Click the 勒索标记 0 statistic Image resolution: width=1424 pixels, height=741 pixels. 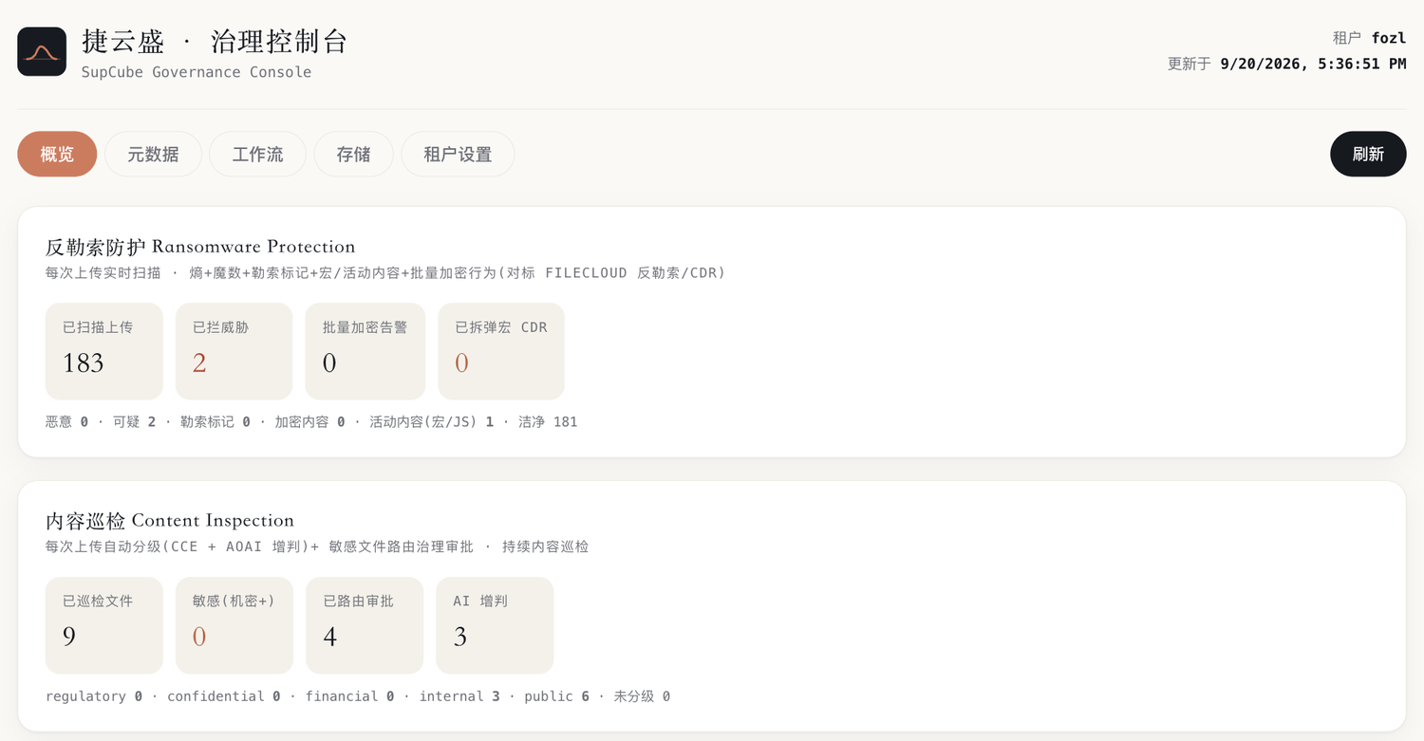[215, 422]
